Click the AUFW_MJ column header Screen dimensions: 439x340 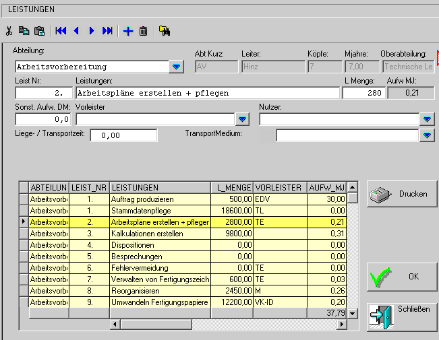pyautogui.click(x=327, y=188)
